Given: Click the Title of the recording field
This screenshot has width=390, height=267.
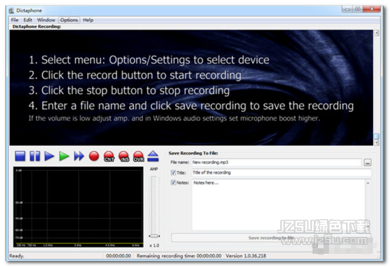Looking at the screenshot, I should click(281, 173).
